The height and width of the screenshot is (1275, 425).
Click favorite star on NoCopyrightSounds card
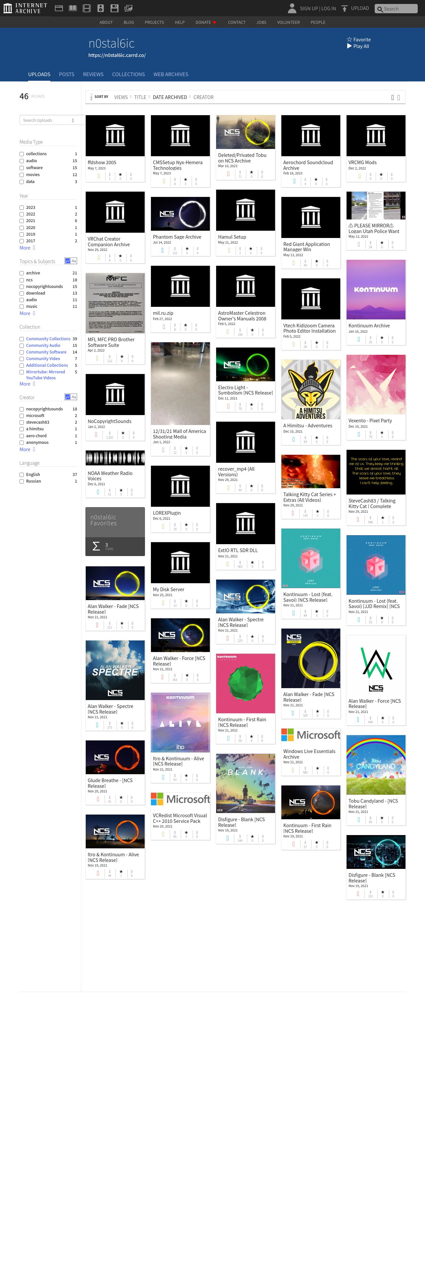(123, 434)
